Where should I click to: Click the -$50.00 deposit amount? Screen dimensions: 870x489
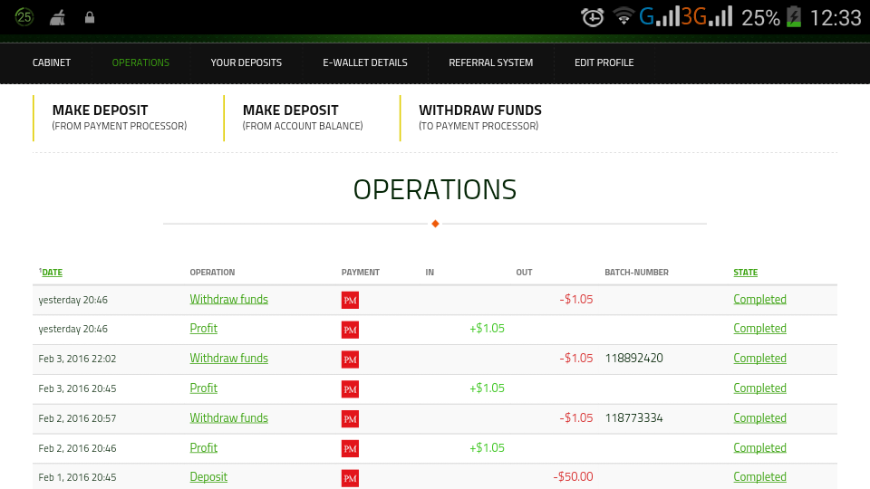pos(573,477)
